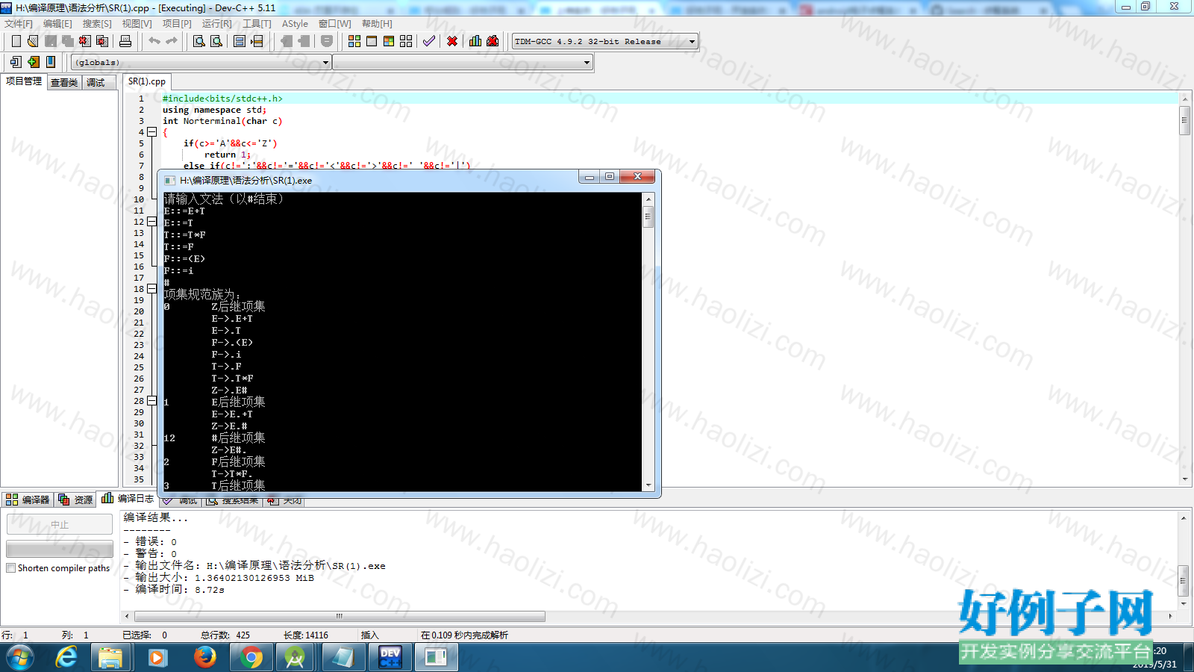Click the Syntax Check checkmark icon
Image resolution: width=1194 pixels, height=672 pixels.
click(429, 41)
